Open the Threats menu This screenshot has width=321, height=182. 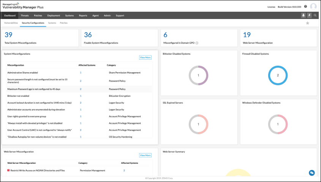25,16
